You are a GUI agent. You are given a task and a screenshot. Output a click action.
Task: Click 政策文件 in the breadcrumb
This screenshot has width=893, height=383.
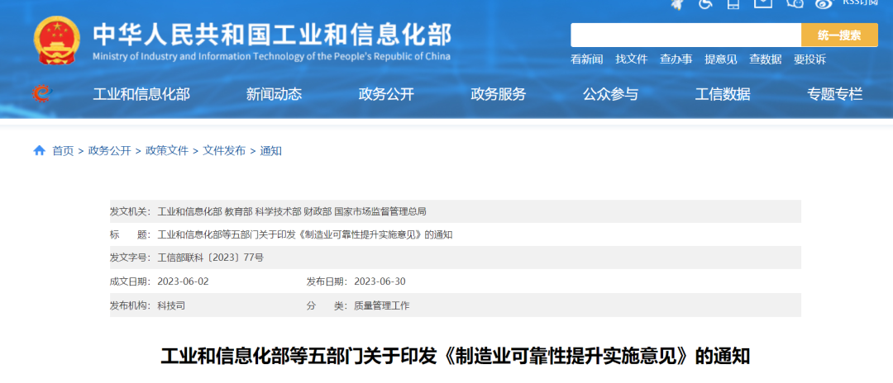pyautogui.click(x=167, y=151)
